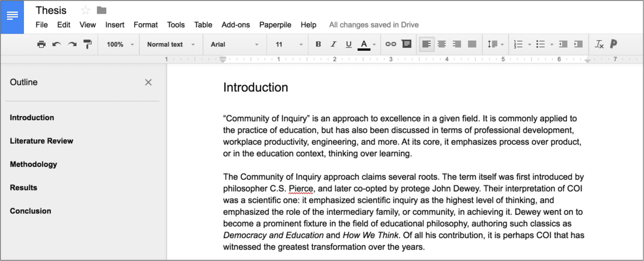This screenshot has height=261, width=644.
Task: Click the left indent ruler marker
Action: (223, 59)
